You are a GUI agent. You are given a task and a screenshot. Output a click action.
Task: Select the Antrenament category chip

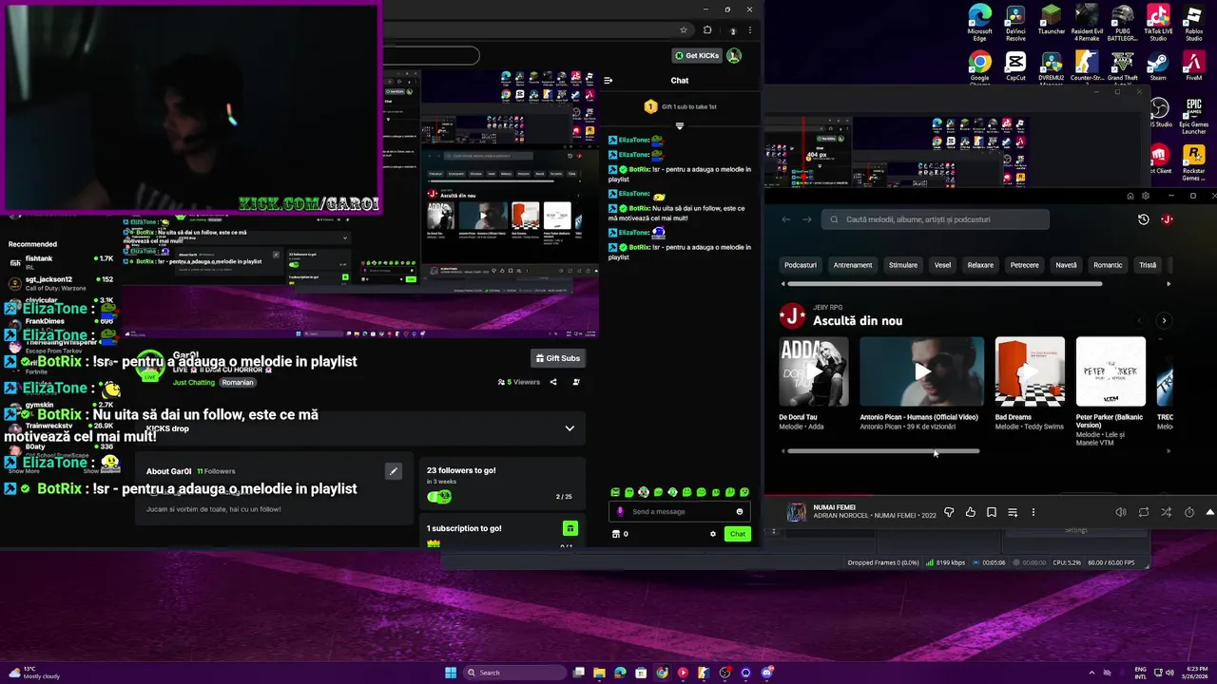pos(853,265)
